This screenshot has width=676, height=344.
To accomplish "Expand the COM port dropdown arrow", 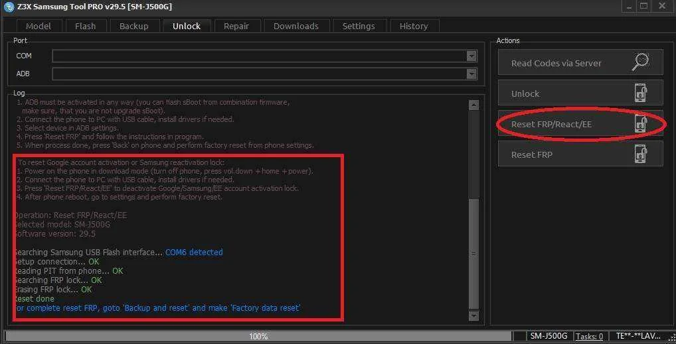I will [x=471, y=56].
